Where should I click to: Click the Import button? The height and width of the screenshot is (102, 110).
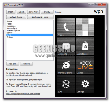(x=11, y=12)
